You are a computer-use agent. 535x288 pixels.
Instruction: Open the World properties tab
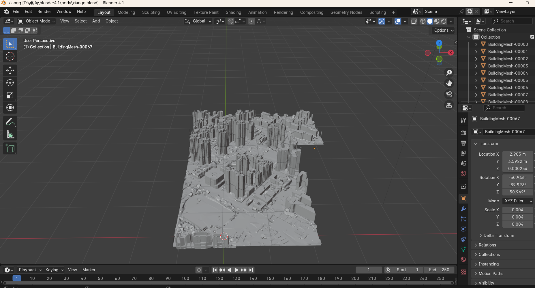[x=463, y=173]
